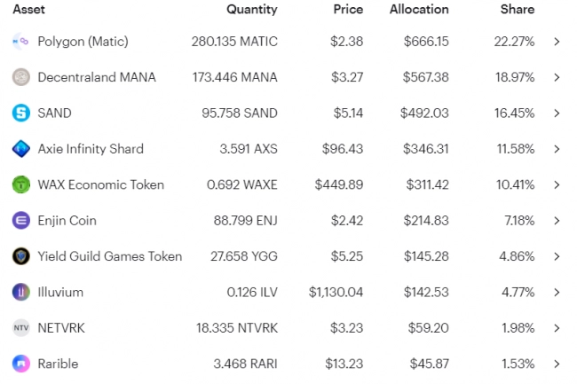Expand the SAND row chevron
This screenshot has width=577, height=384.
557,113
